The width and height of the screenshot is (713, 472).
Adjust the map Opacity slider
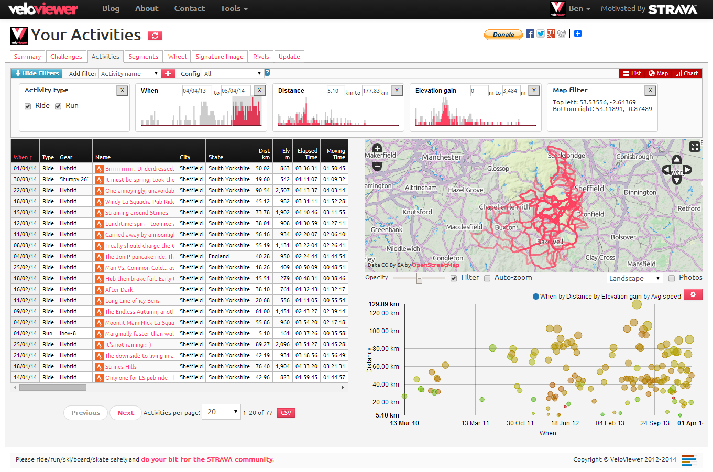[x=419, y=278]
